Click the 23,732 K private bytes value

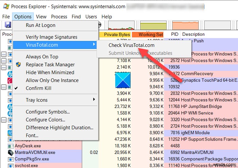(123, 107)
